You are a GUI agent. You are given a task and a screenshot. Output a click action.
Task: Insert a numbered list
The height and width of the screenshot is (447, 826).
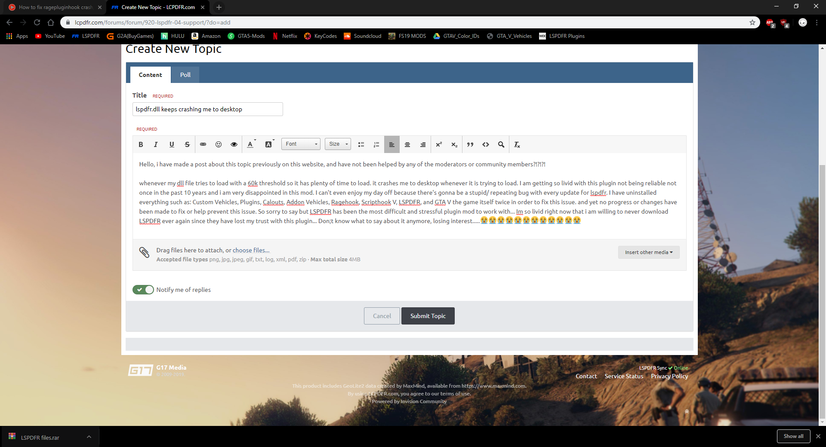pos(376,144)
